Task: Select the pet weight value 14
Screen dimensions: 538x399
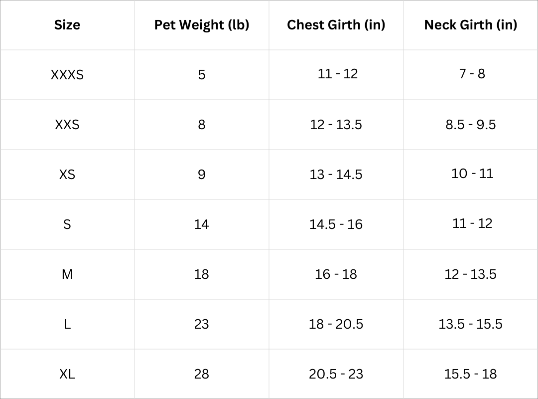Action: pyautogui.click(x=201, y=224)
